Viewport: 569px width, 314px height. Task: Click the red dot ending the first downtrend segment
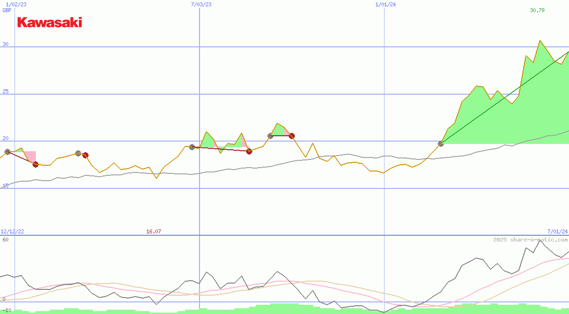pos(35,165)
